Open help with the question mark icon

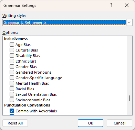point(111,5)
